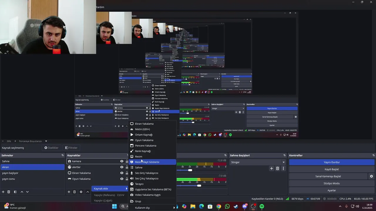Open the Stinger transition dropdown
Viewport: 376px width, 211px height.
[x=258, y=162]
